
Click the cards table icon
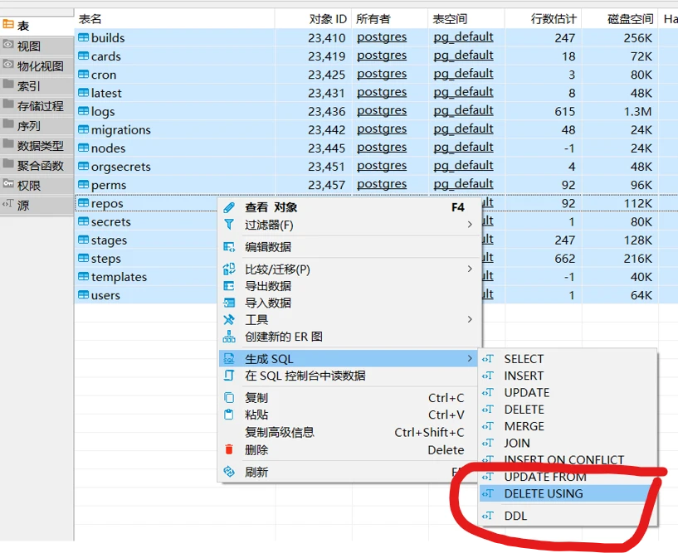83,56
